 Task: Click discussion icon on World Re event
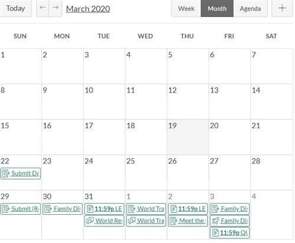tap(90, 221)
